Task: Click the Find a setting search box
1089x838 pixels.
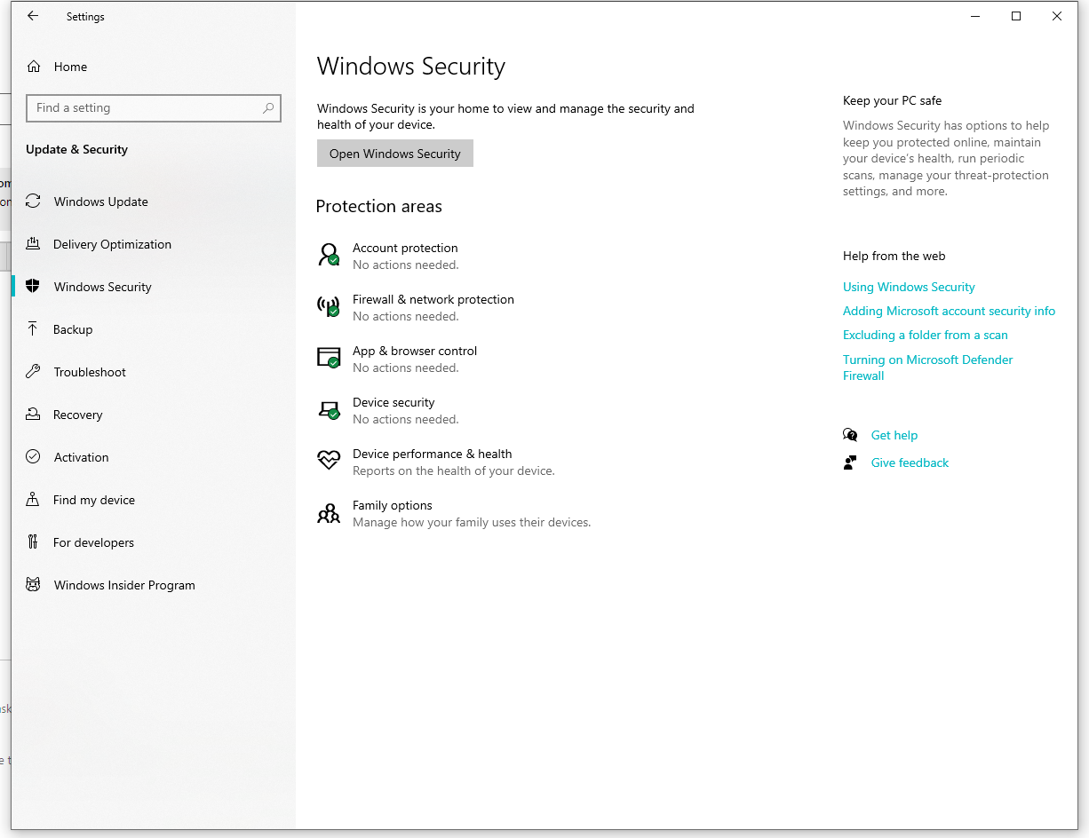Action: pos(154,107)
